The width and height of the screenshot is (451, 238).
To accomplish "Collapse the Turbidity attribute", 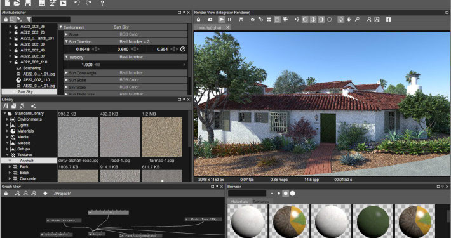I will tap(66, 57).
